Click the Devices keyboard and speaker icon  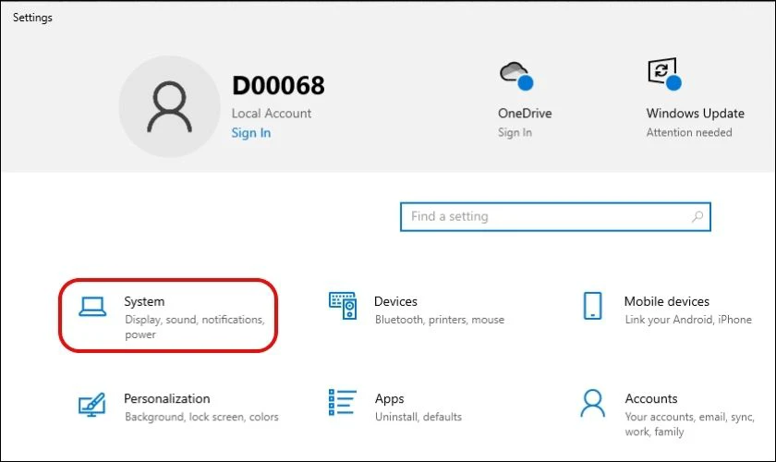343,306
